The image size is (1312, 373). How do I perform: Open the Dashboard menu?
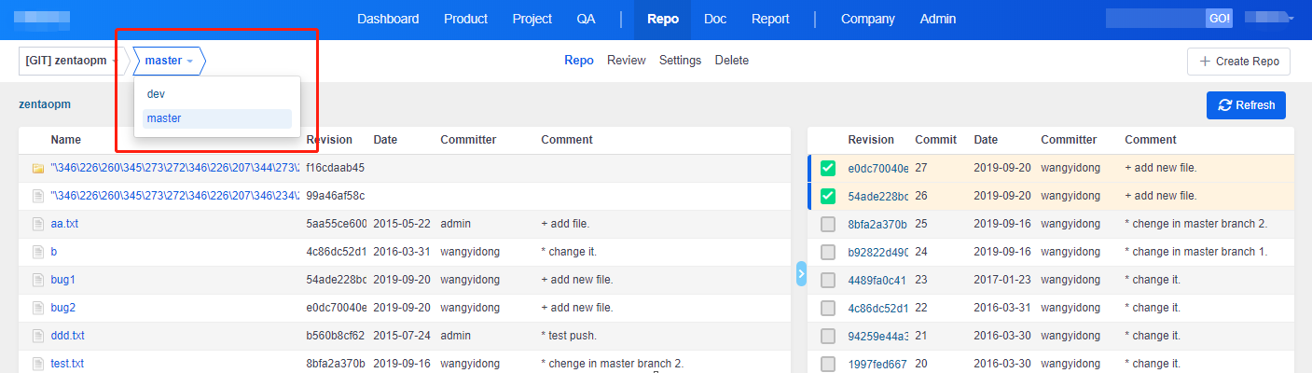(388, 19)
